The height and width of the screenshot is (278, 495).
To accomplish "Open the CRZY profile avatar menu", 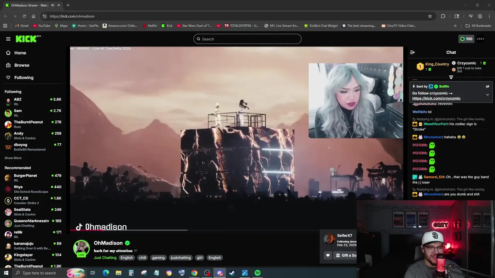I will click(x=481, y=39).
